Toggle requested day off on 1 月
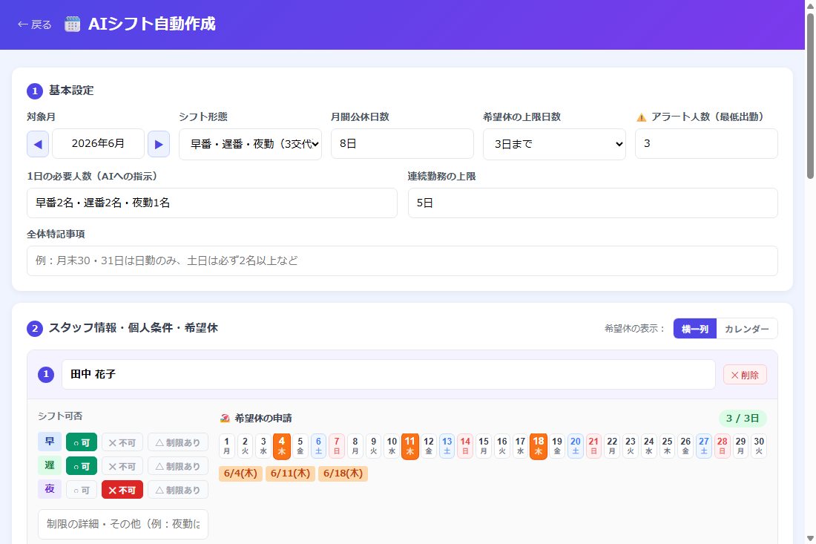816x544 pixels. 227,446
